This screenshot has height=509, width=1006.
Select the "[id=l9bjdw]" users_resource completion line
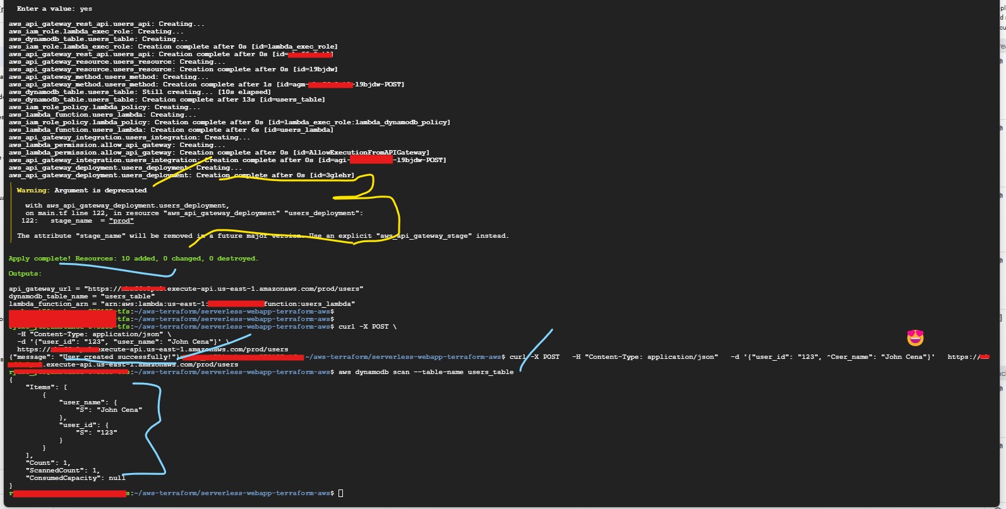coord(173,69)
